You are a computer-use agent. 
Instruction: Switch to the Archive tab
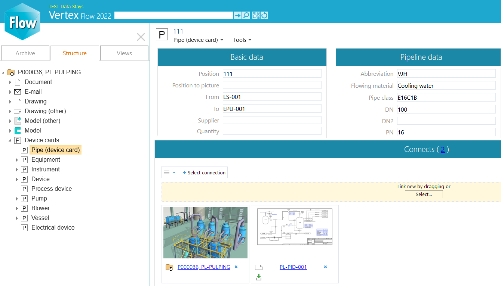25,53
